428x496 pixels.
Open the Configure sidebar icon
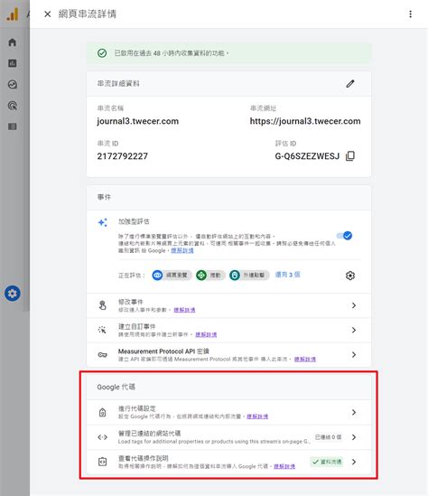coord(13,126)
